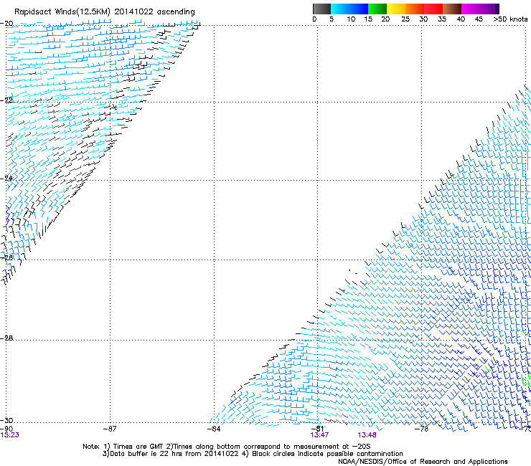Click the purple '15:23' pass time
Viewport: 531px width, 466px height.
coord(9,435)
